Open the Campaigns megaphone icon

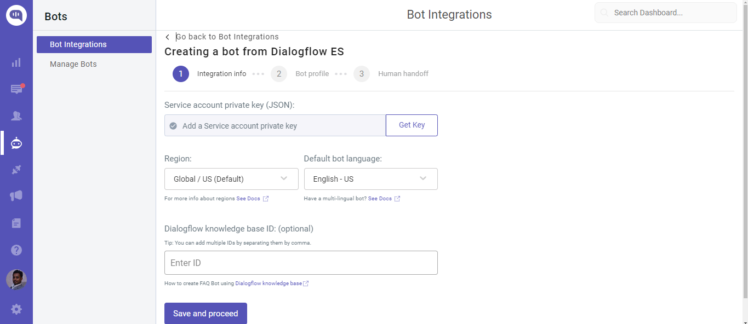(x=16, y=196)
